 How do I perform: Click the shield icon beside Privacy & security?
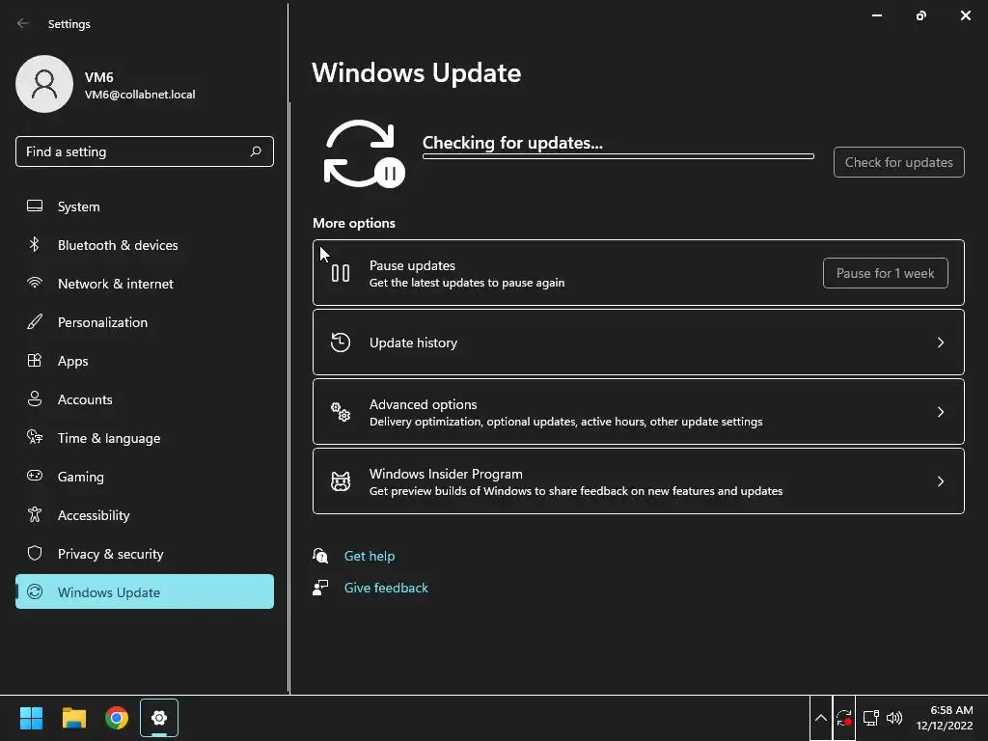point(35,553)
